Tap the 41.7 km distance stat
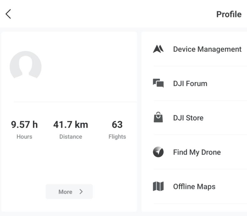This screenshot has height=216, width=247. tap(70, 125)
